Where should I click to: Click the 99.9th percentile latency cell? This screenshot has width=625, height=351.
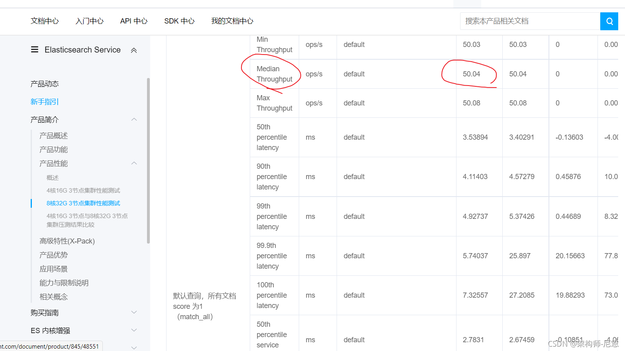pyautogui.click(x=274, y=256)
